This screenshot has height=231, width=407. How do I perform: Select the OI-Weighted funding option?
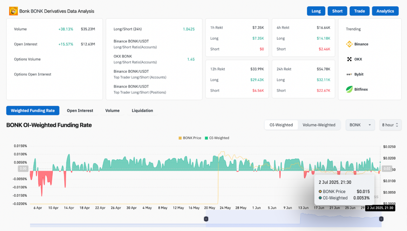point(281,125)
